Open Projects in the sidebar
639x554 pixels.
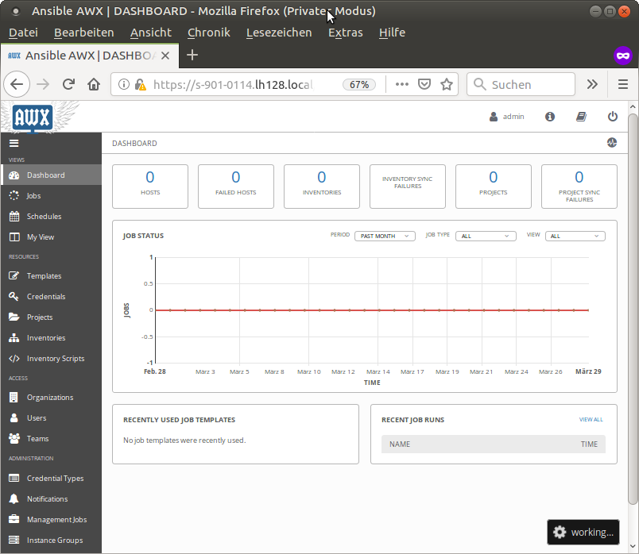51,317
